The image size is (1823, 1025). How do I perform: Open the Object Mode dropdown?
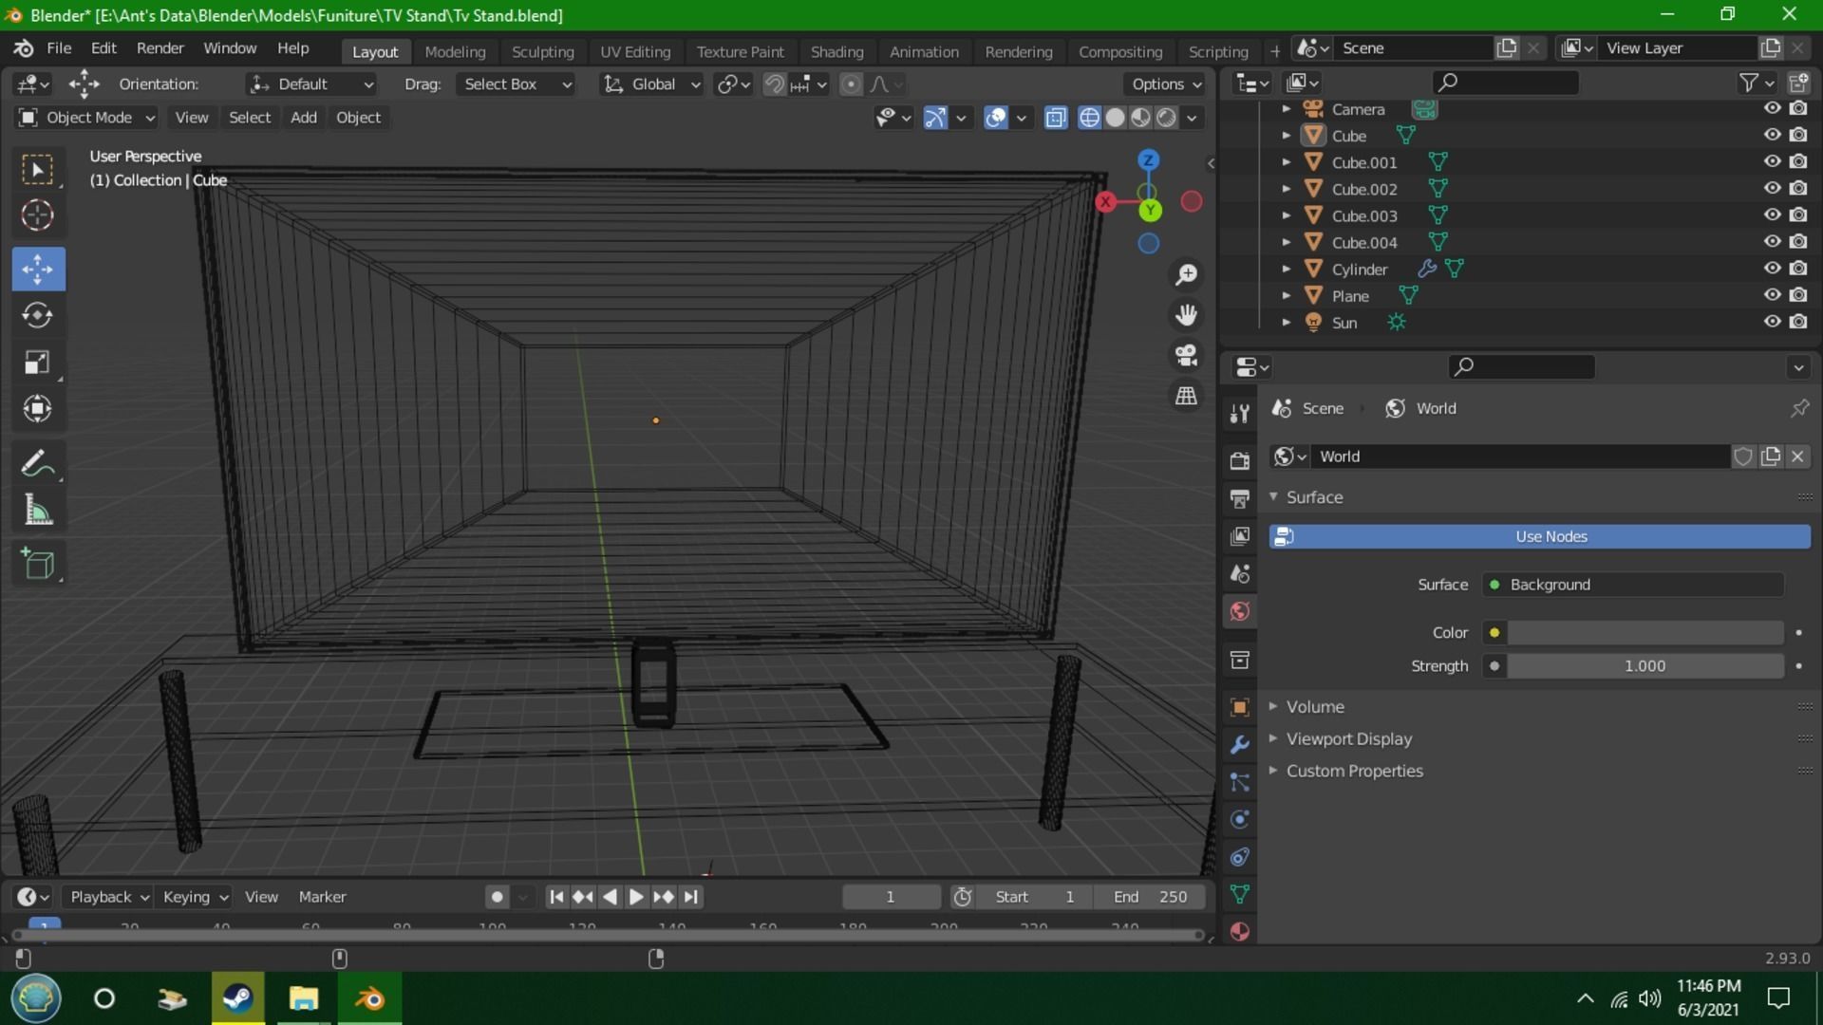point(86,118)
